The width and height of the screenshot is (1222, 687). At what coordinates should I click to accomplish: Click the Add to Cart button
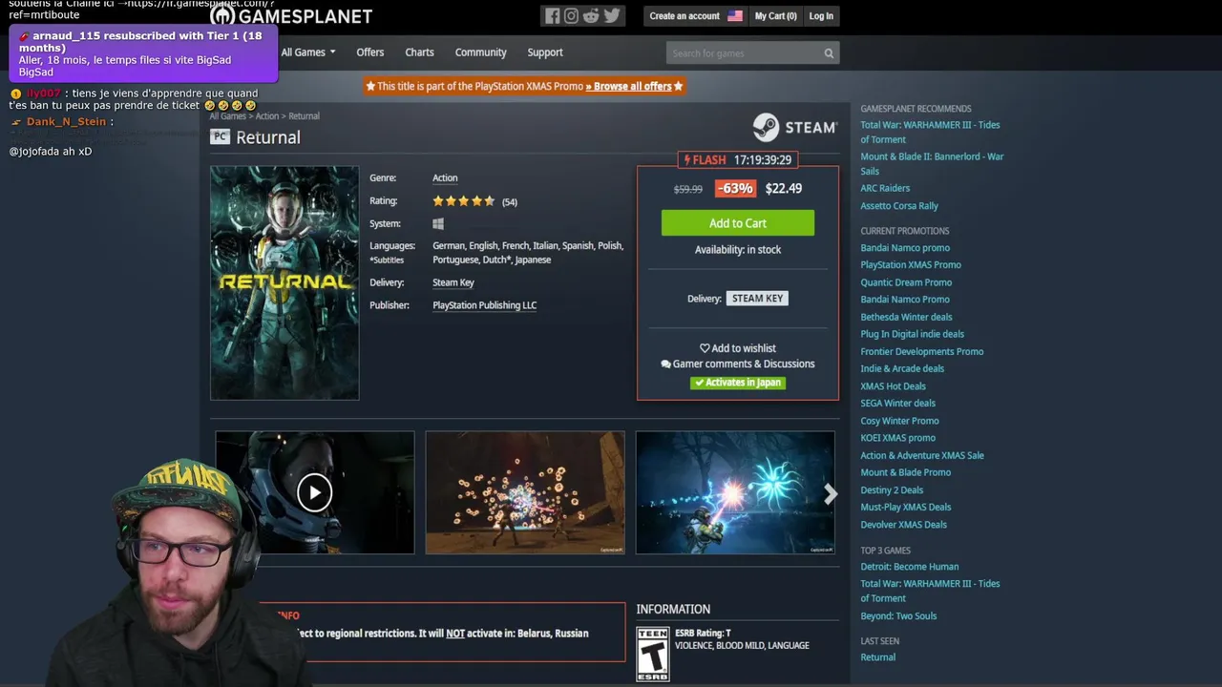pyautogui.click(x=738, y=223)
